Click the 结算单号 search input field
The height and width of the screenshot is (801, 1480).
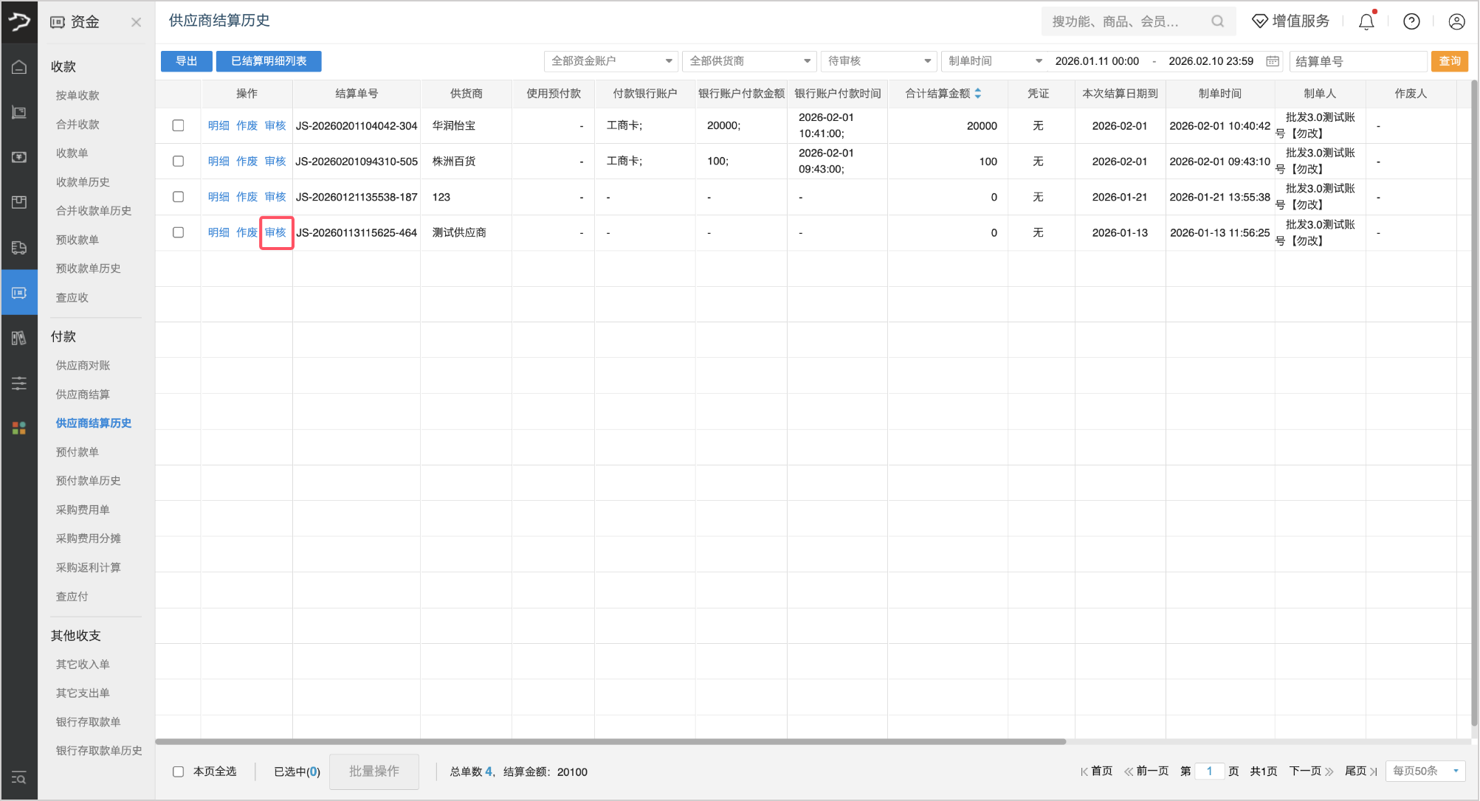[x=1357, y=61]
